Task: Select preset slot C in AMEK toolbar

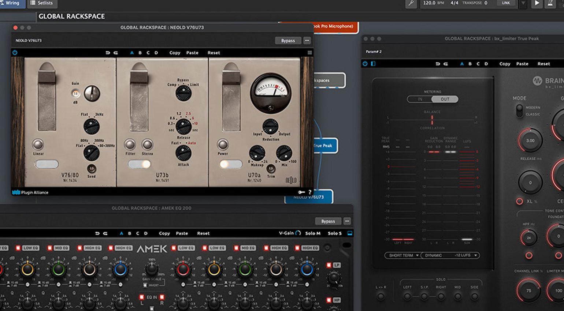Action: tap(138, 233)
